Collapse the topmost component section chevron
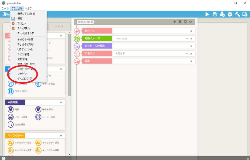250x160 pixels. [61, 36]
